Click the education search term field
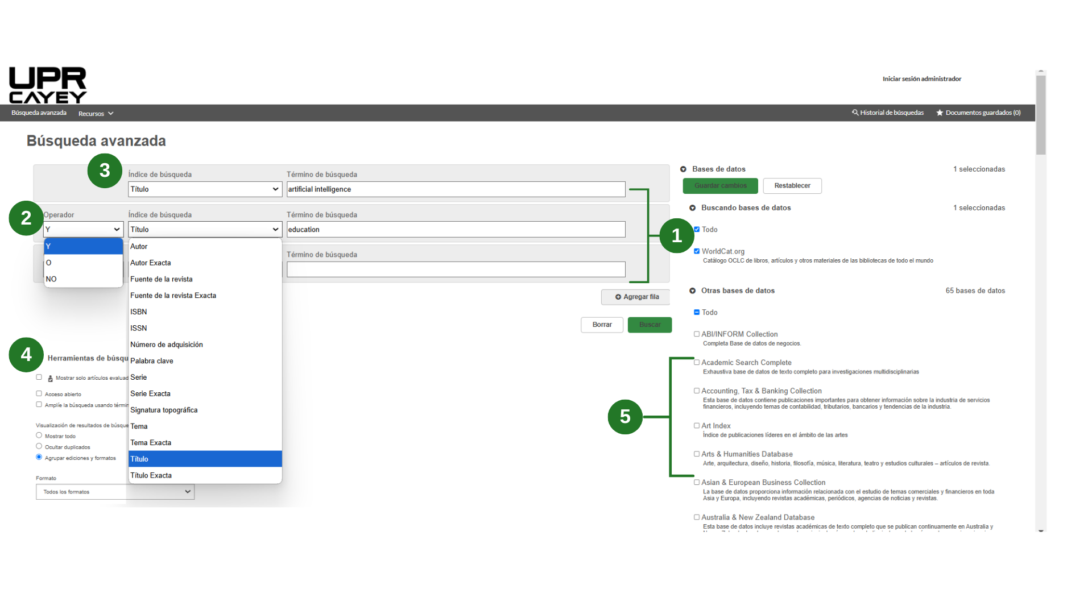Screen dimensions: 1092x614 pos(455,230)
